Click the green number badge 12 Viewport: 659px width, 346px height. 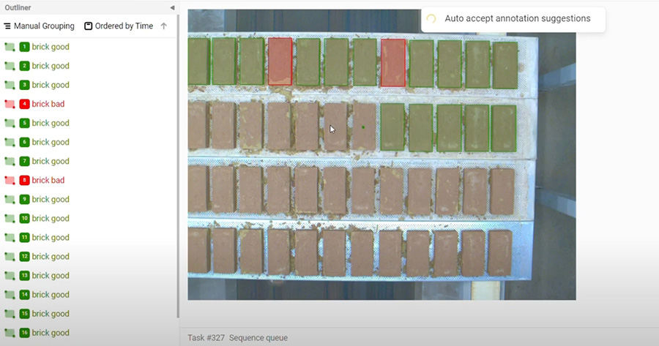tap(24, 257)
